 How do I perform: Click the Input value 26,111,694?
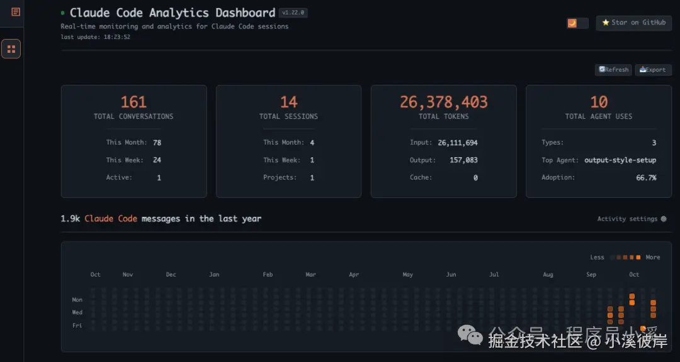pos(458,143)
